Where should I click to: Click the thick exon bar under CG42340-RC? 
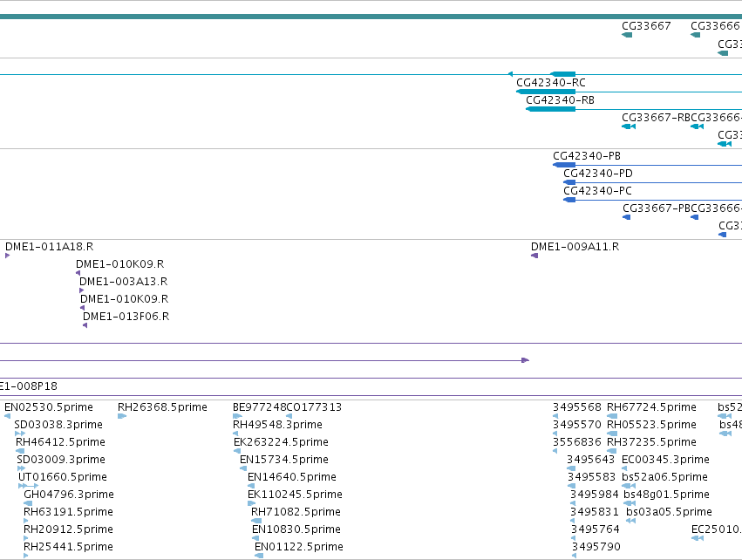pos(546,92)
